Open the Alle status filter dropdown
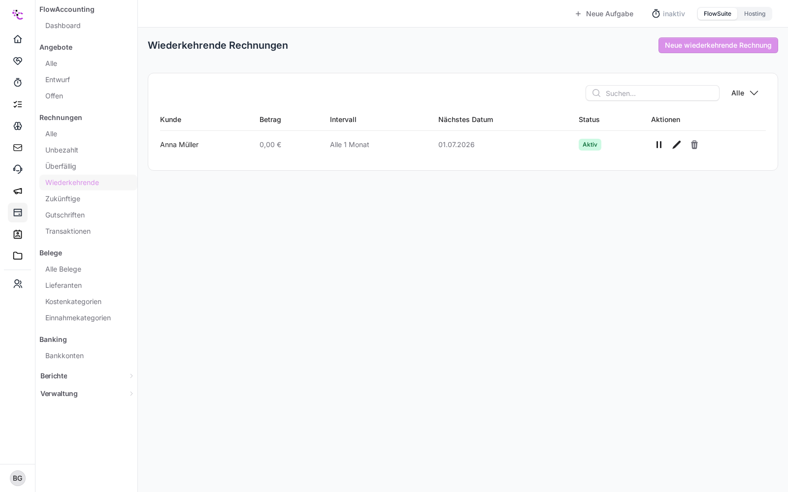 [x=745, y=93]
